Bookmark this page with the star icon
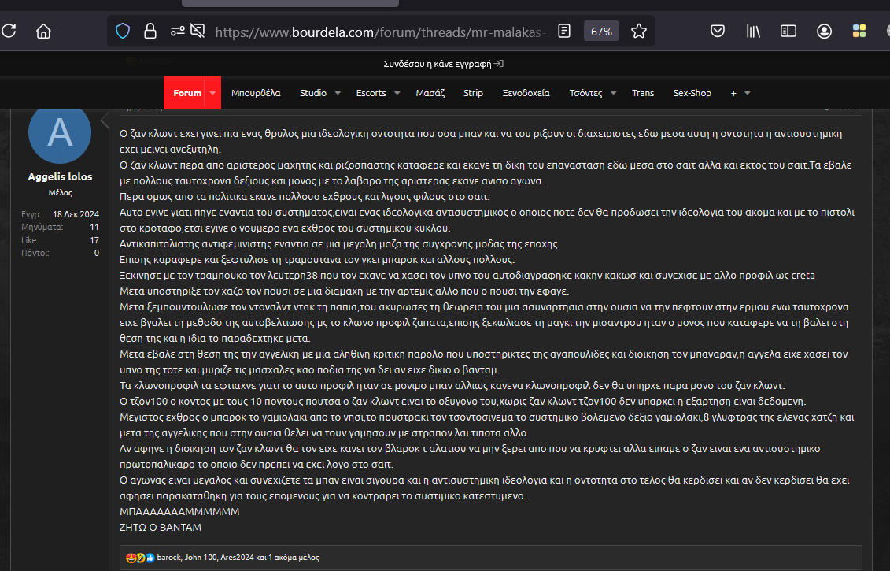The width and height of the screenshot is (890, 571). click(639, 32)
